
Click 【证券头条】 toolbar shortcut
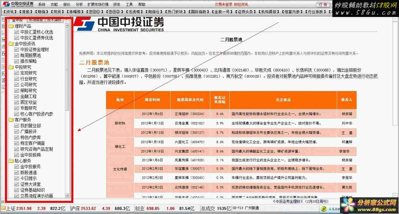(x=245, y=12)
